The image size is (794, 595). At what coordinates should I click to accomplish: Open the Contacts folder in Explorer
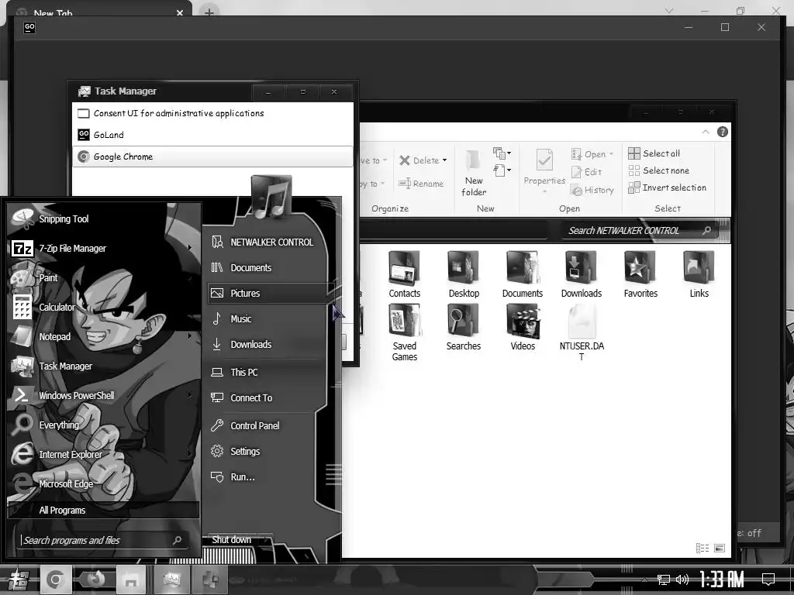(x=404, y=274)
